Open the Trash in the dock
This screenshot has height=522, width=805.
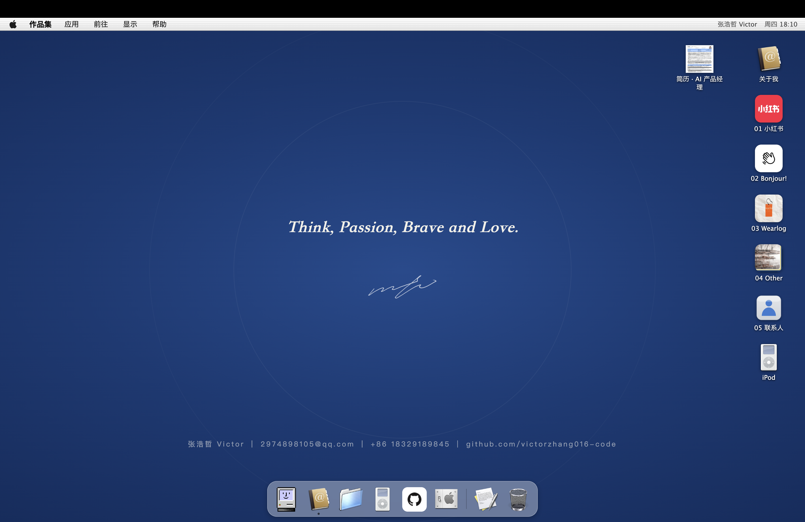point(518,499)
